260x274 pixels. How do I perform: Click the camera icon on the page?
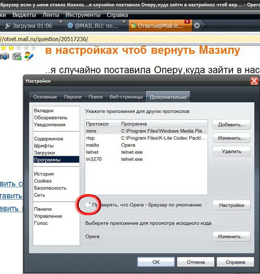point(4,56)
